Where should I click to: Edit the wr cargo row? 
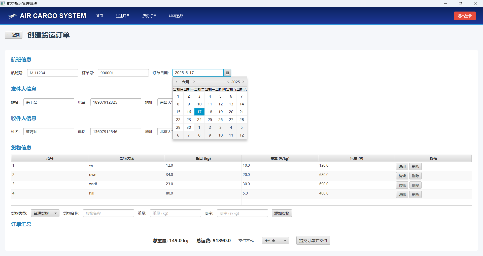pos(402,167)
